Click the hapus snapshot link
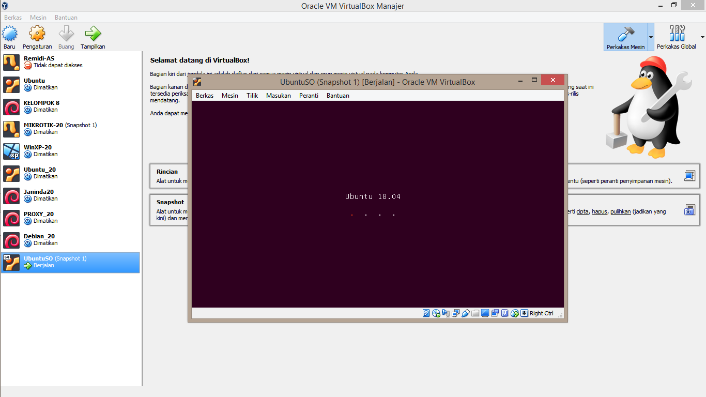Image resolution: width=706 pixels, height=397 pixels. [x=599, y=211]
